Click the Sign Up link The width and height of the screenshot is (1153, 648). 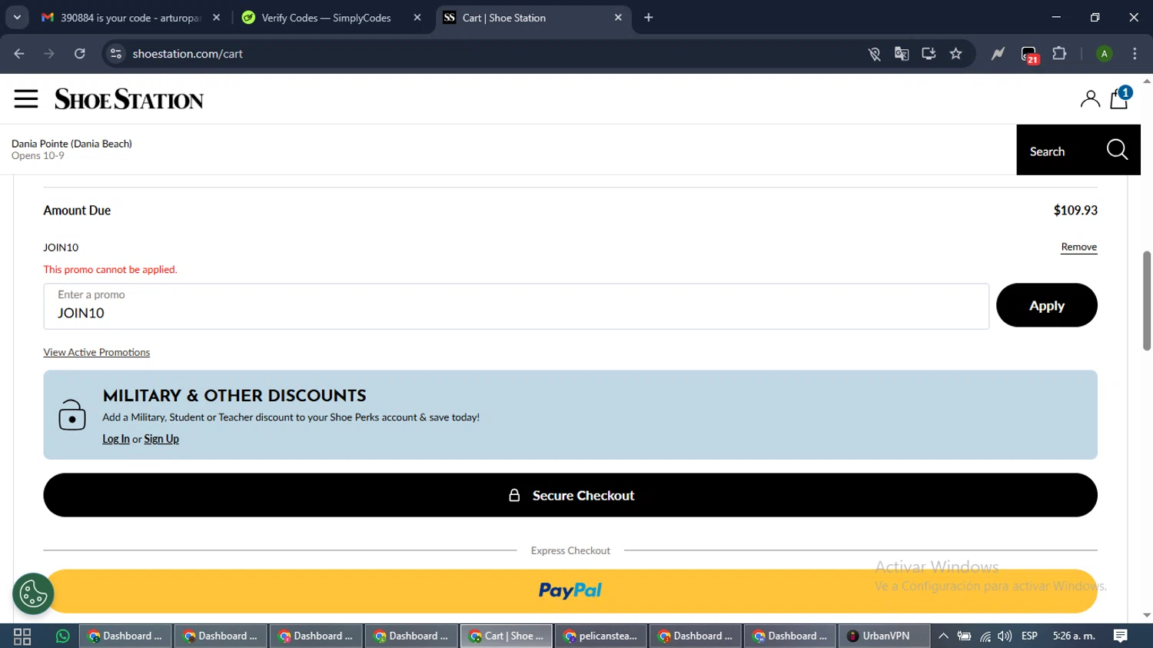[x=161, y=439]
